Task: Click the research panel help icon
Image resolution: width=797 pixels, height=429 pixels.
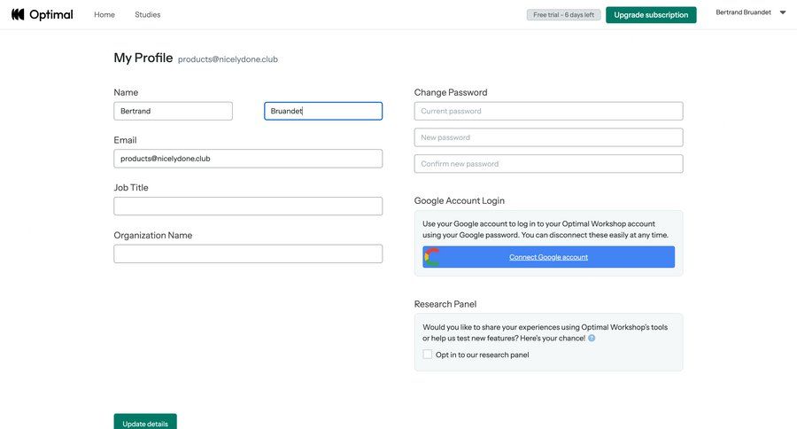Action: (592, 338)
